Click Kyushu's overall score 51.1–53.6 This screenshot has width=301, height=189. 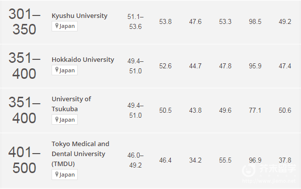pos(135,21)
